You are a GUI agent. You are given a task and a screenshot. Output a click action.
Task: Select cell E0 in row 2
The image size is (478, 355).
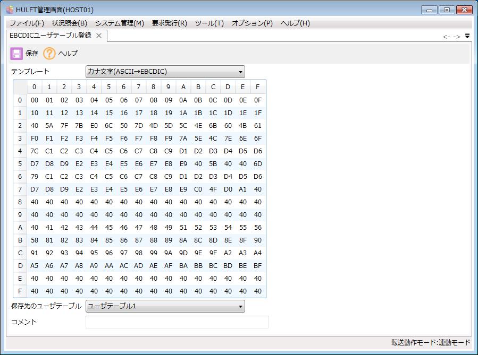(x=94, y=126)
